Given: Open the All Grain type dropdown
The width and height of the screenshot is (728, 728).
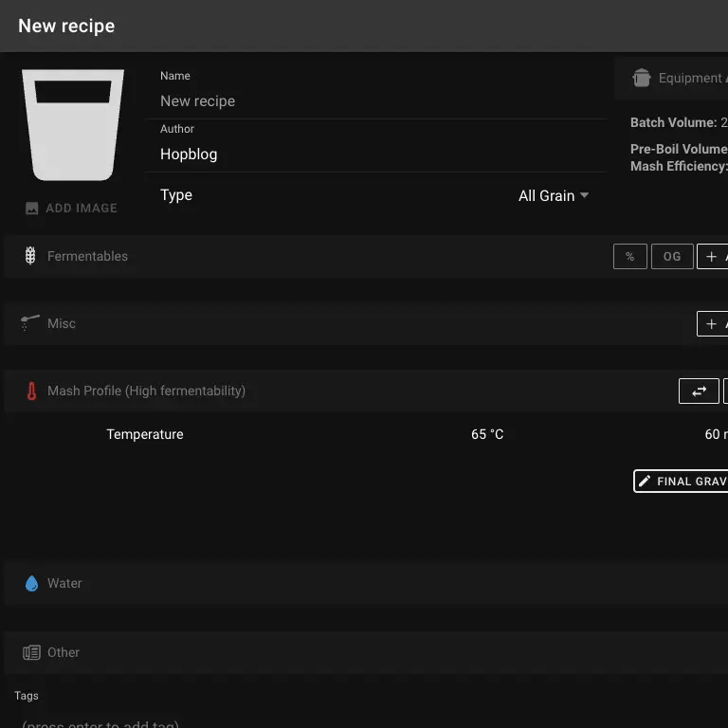Looking at the screenshot, I should (554, 195).
